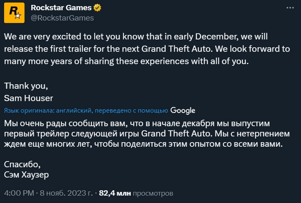301x203 pixels.
Task: Click the 4:00 PM timestamp
Action: coord(18,193)
